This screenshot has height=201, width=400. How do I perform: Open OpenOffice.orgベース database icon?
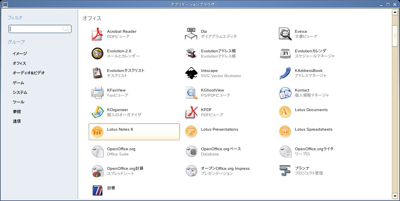click(x=191, y=151)
